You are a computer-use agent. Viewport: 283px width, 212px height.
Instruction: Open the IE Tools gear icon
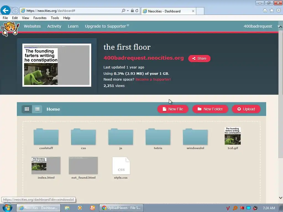tap(279, 10)
